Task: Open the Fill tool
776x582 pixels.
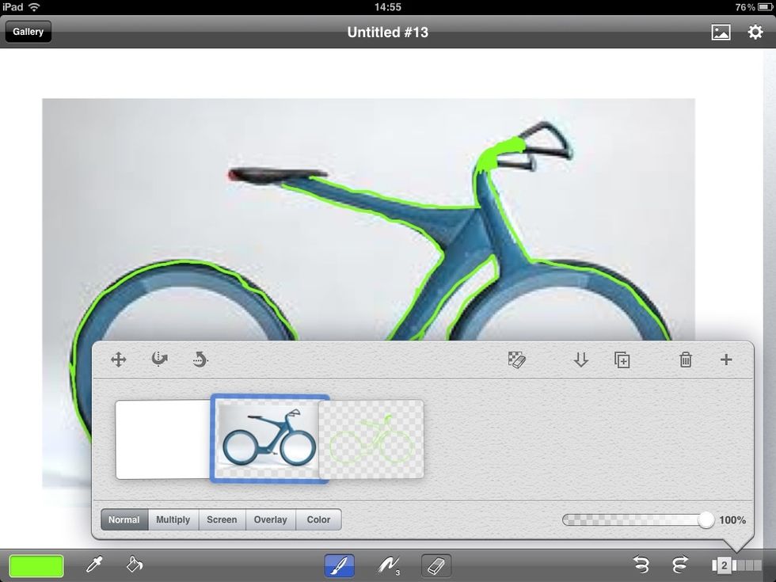Action: (133, 565)
